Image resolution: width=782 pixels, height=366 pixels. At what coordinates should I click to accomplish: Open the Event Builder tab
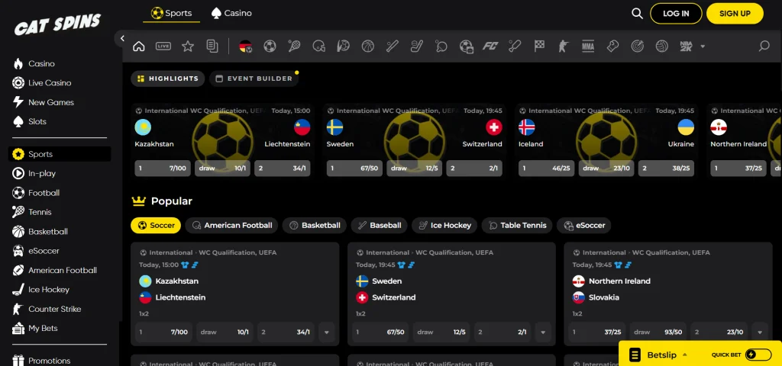click(x=254, y=79)
